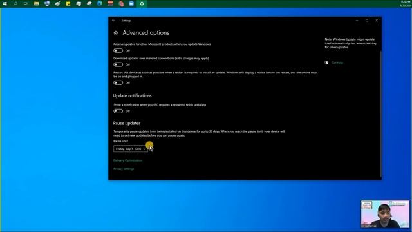This screenshot has height=232, width=412.
Task: Toggle download over metered connections
Action: click(118, 64)
